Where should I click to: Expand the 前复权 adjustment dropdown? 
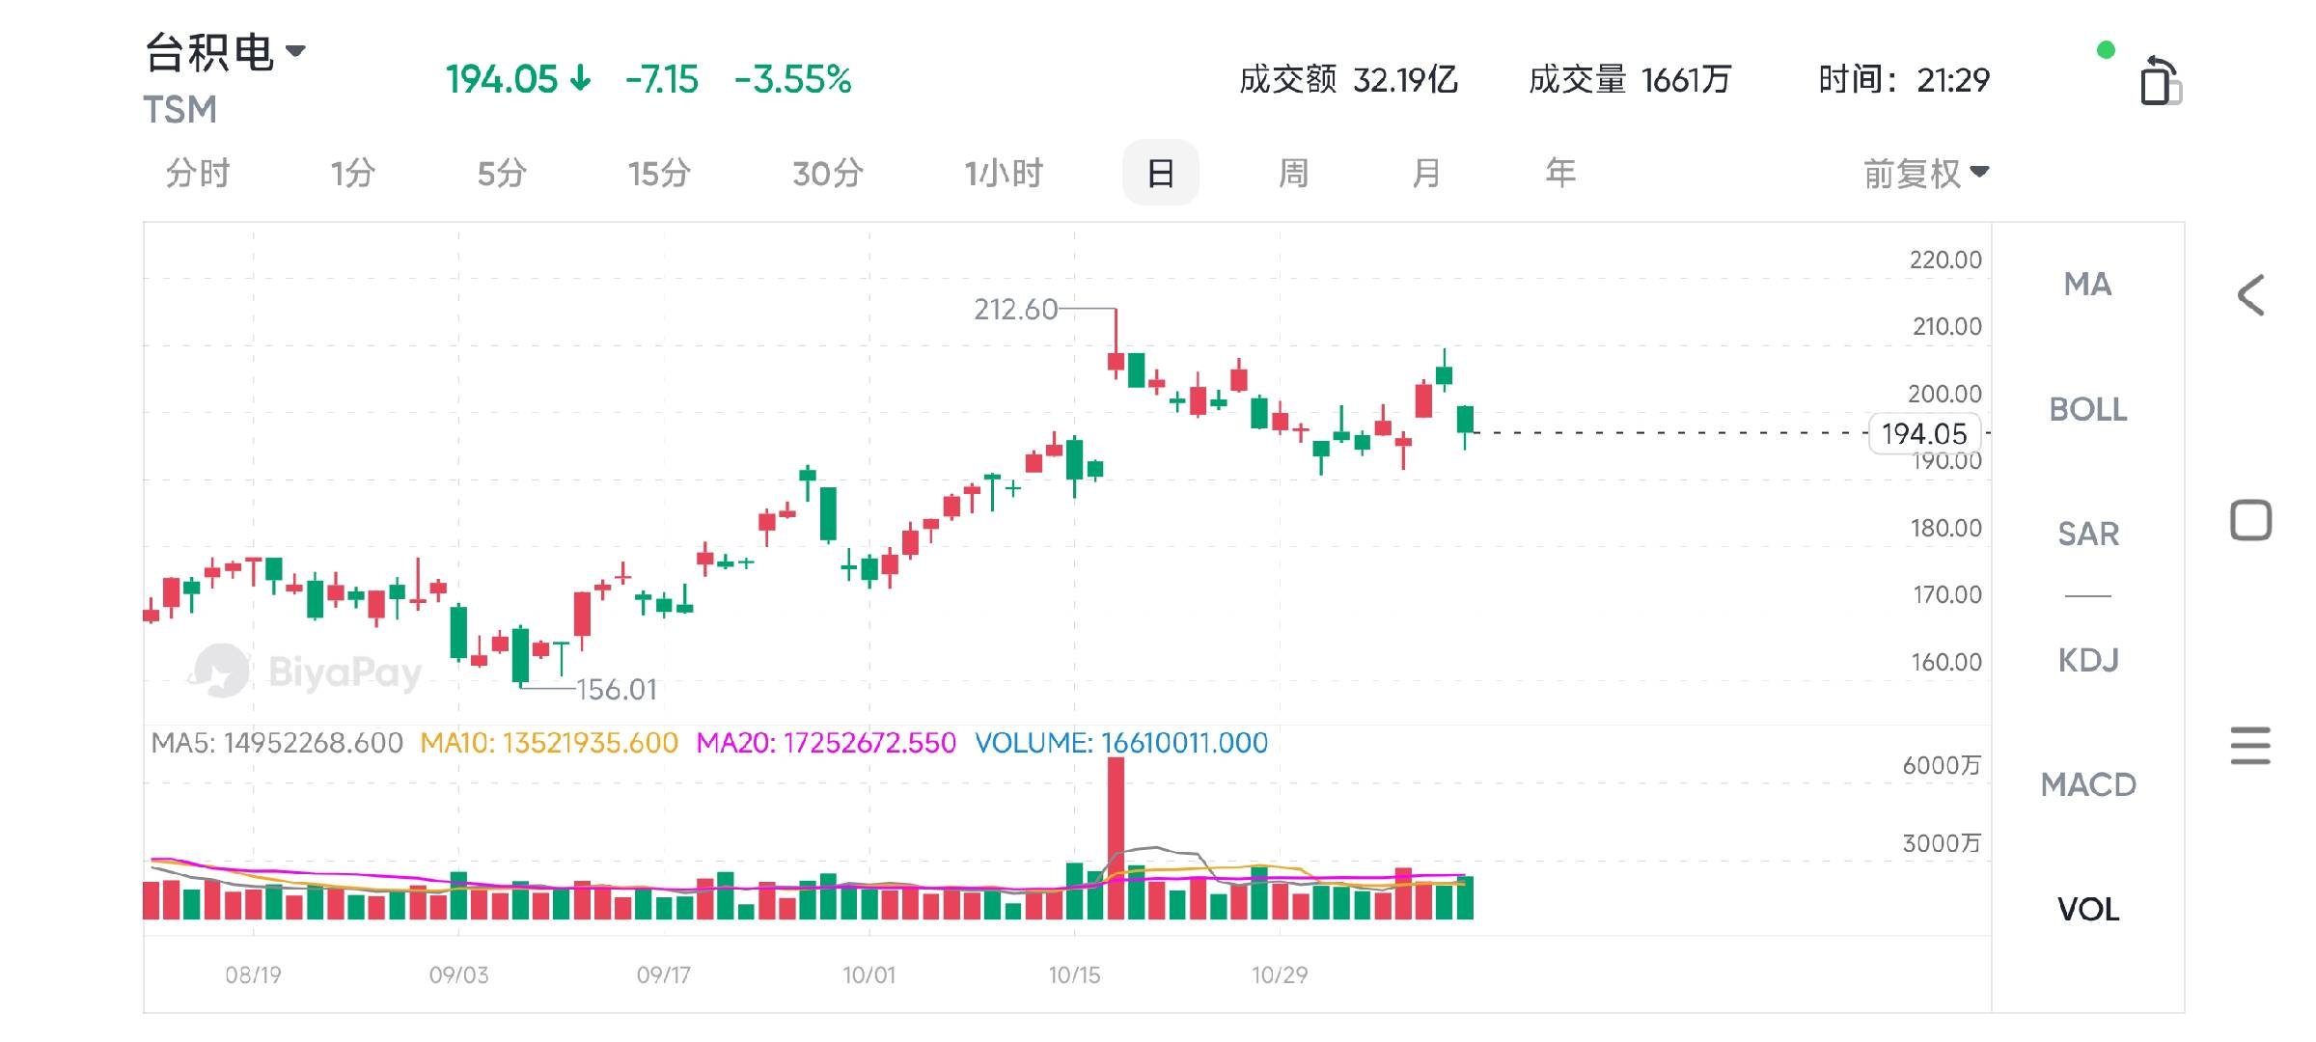tap(1926, 174)
